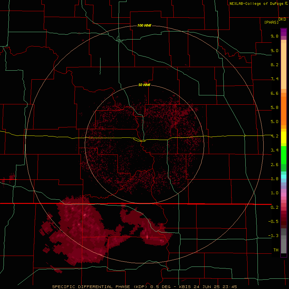This screenshot has height=289, width=289.
Task: Click the 4.2 legend value
Action: [x=275, y=136]
